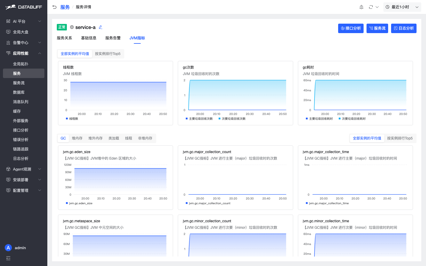Viewport: 426px width, 266px height.
Task: Click the edit pencil next to service-a
Action: [101, 27]
